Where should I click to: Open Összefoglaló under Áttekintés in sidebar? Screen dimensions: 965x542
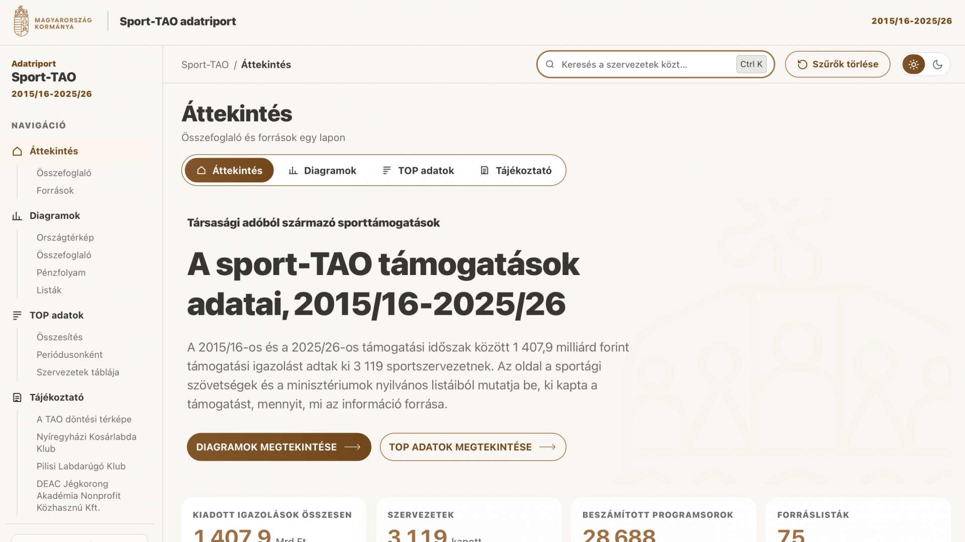pyautogui.click(x=64, y=173)
